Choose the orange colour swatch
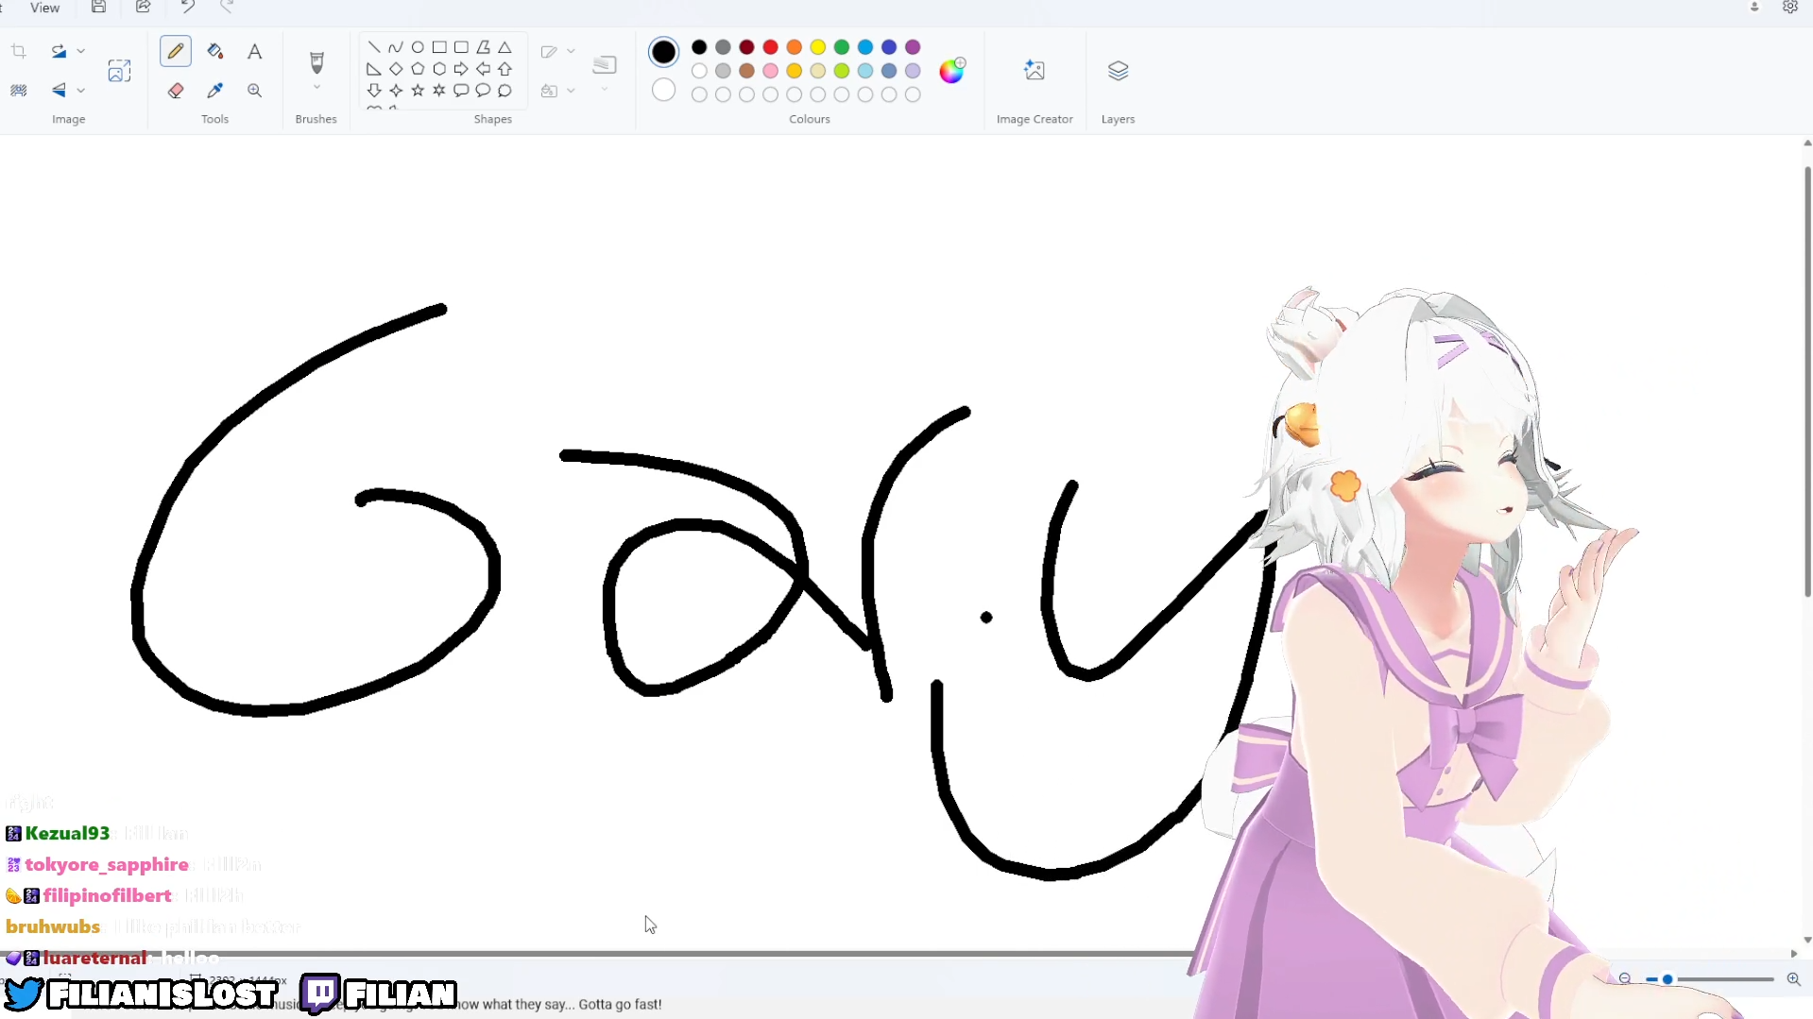 point(795,47)
